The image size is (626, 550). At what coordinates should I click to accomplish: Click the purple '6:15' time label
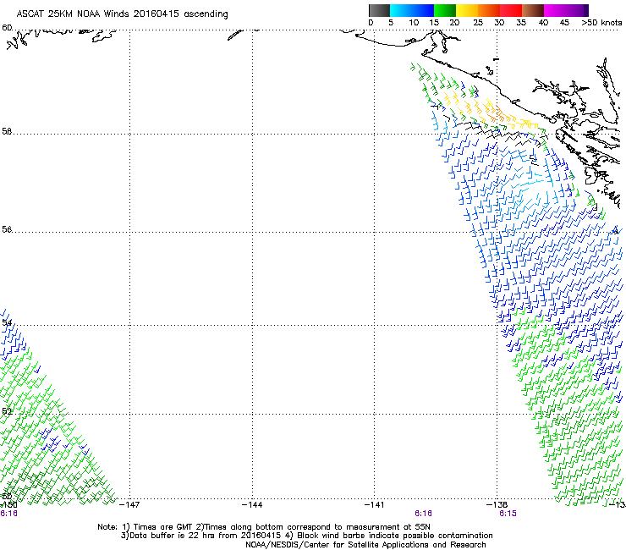(508, 514)
